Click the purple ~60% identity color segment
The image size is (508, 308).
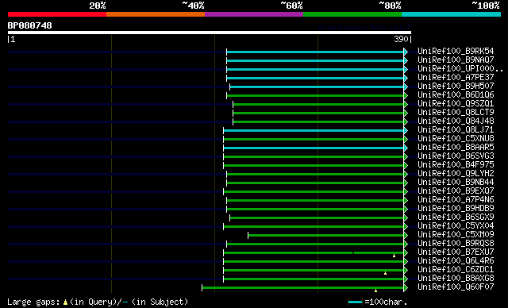click(x=254, y=14)
